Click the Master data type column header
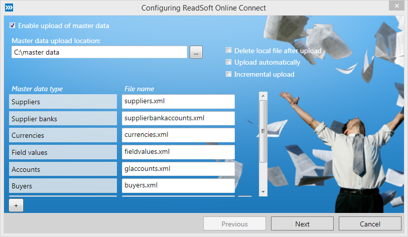The width and height of the screenshot is (408, 237). (x=37, y=89)
